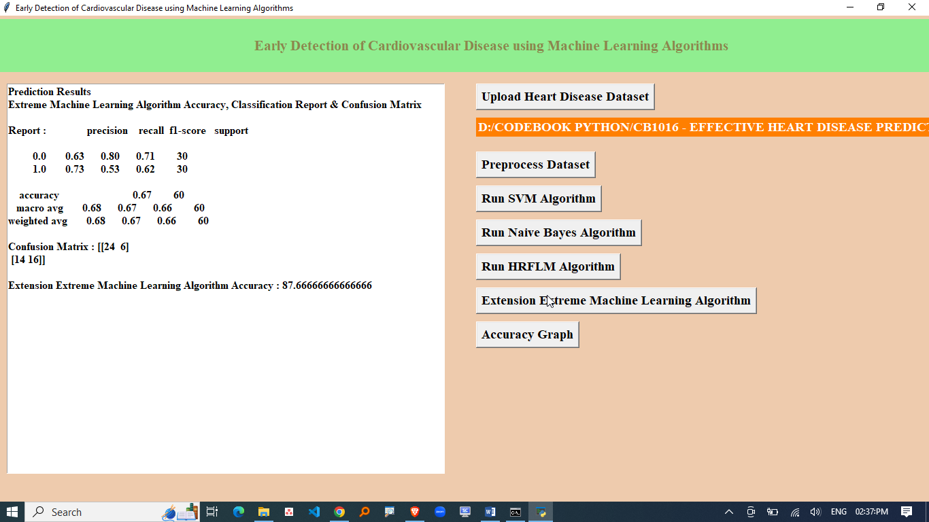929x522 pixels.
Task: Restore down the application window
Action: point(881,7)
